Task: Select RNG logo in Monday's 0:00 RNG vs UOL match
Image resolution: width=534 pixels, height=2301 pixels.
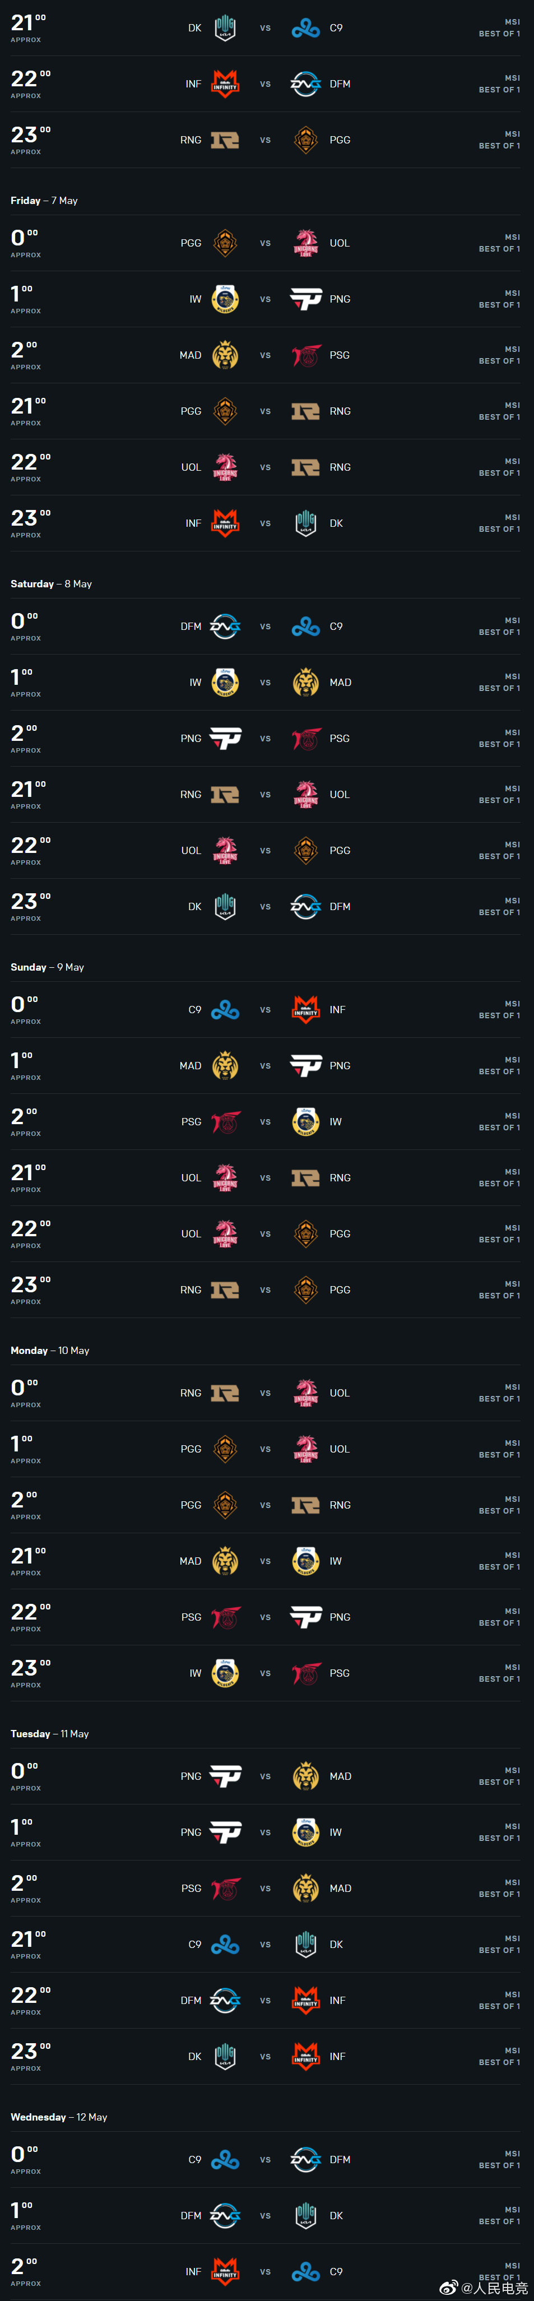Action: point(225,1393)
